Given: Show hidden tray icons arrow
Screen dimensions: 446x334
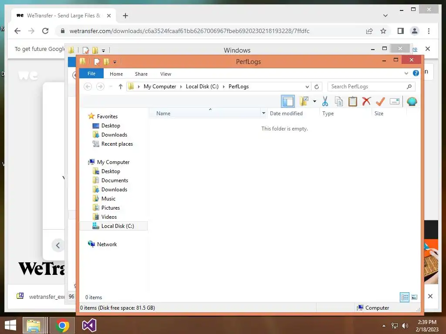Looking at the screenshot, I should click(x=384, y=326).
